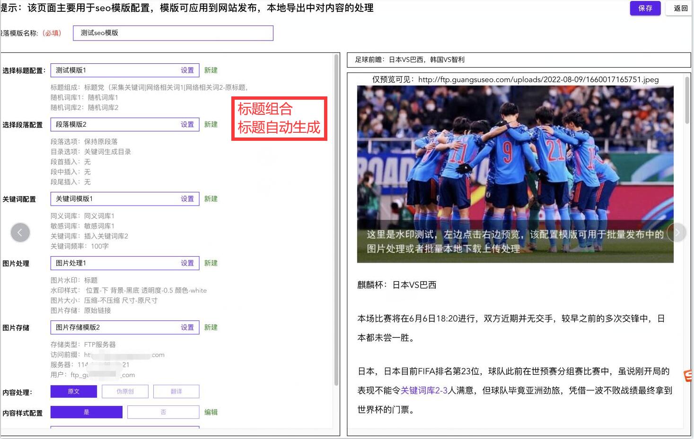Save the SEO template with 保存 button

645,8
